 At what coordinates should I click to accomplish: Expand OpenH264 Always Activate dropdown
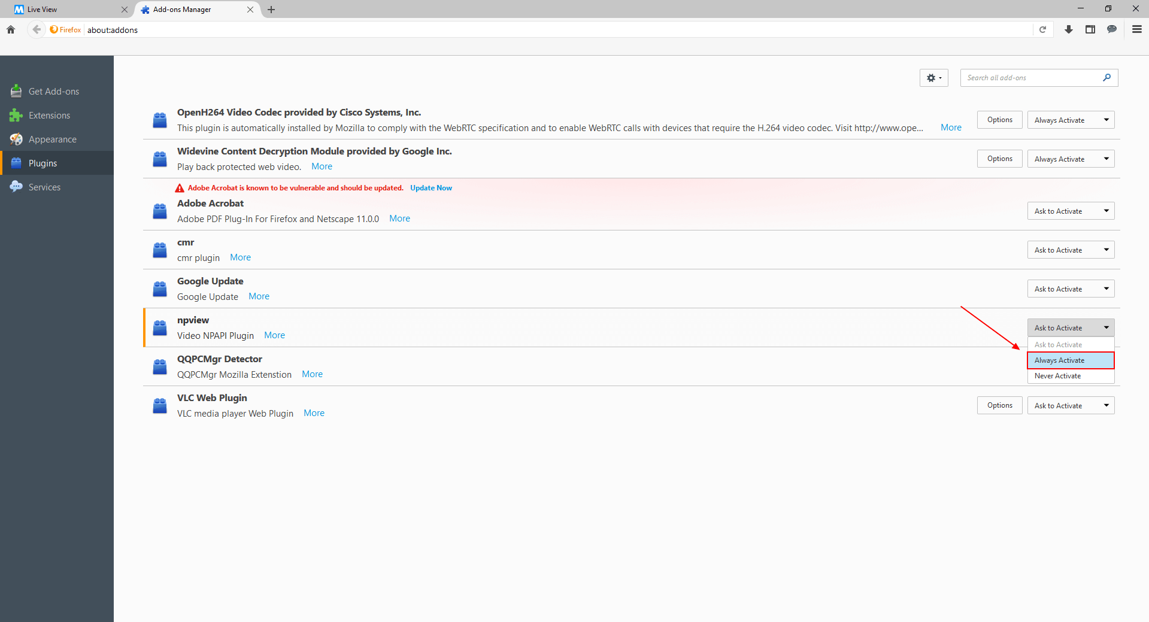1071,120
